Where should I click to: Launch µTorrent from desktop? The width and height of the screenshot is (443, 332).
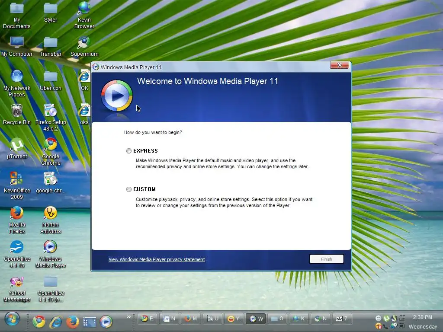coord(17,149)
